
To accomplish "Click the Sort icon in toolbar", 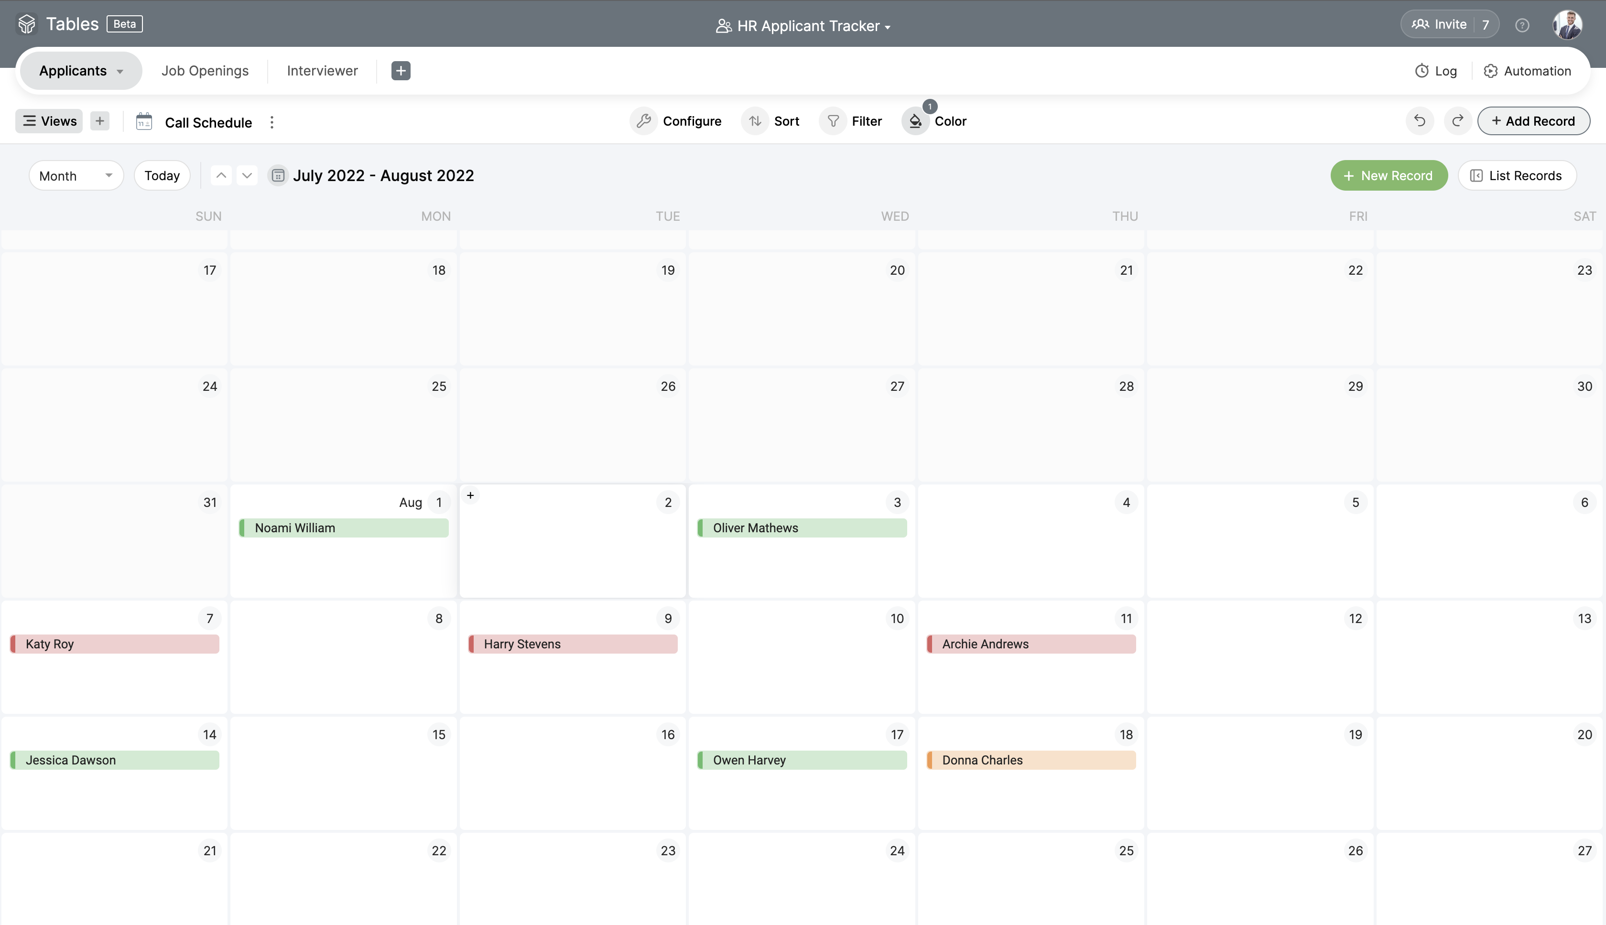I will (x=754, y=120).
